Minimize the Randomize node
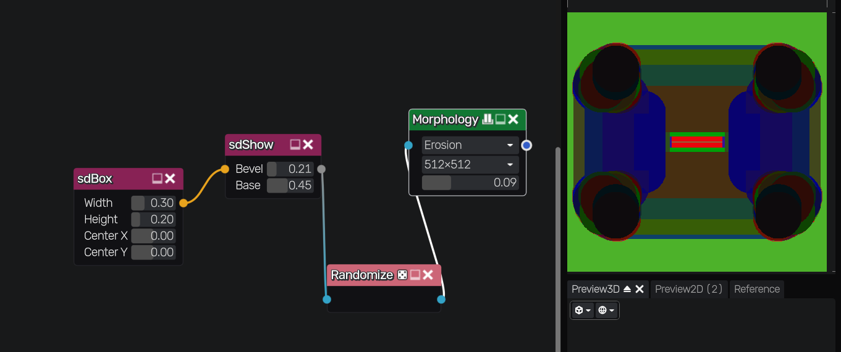Viewport: 841px width, 352px height. (x=415, y=275)
